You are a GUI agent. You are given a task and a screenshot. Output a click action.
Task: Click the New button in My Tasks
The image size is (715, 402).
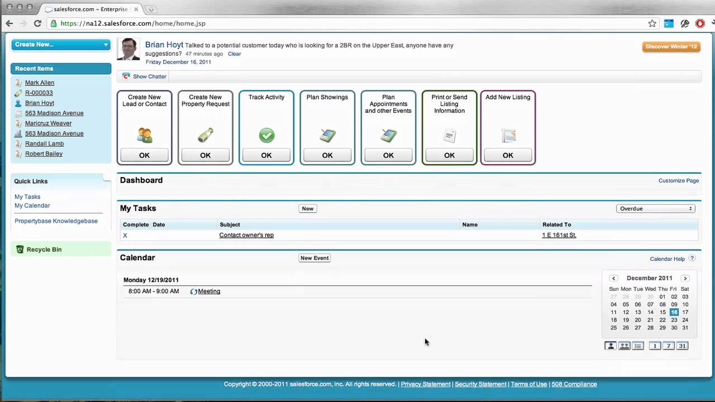pyautogui.click(x=308, y=209)
